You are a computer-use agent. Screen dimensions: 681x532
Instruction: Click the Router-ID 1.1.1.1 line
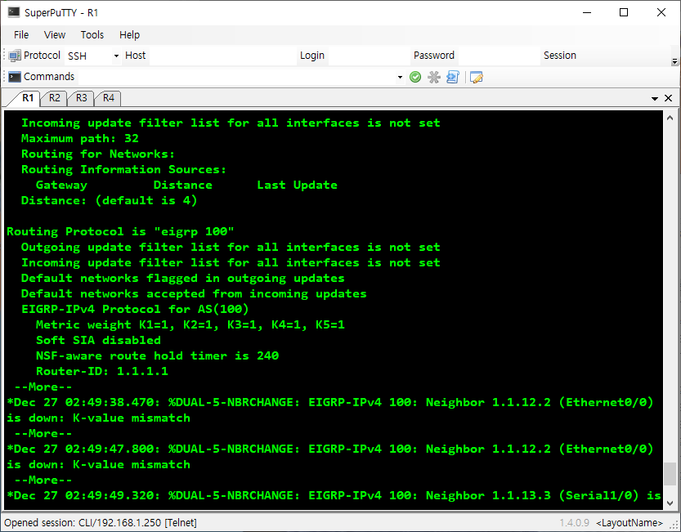click(x=101, y=371)
